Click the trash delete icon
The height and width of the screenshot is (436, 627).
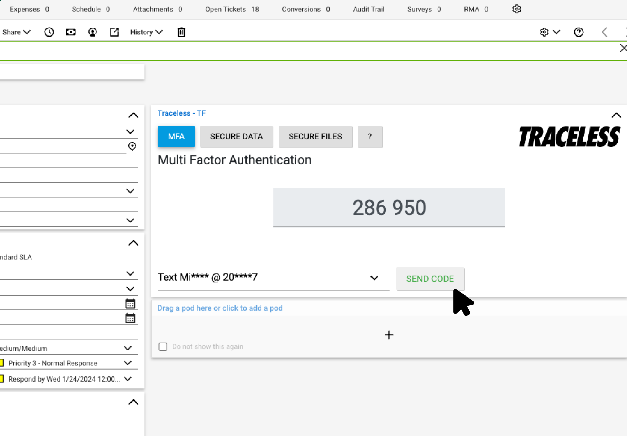click(181, 32)
